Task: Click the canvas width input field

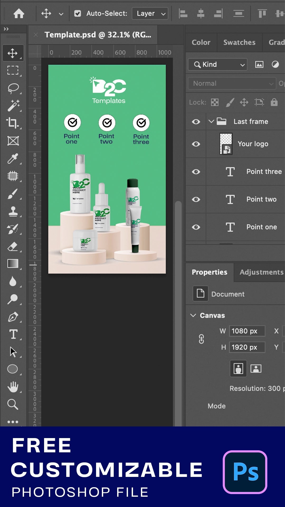Action: click(247, 331)
